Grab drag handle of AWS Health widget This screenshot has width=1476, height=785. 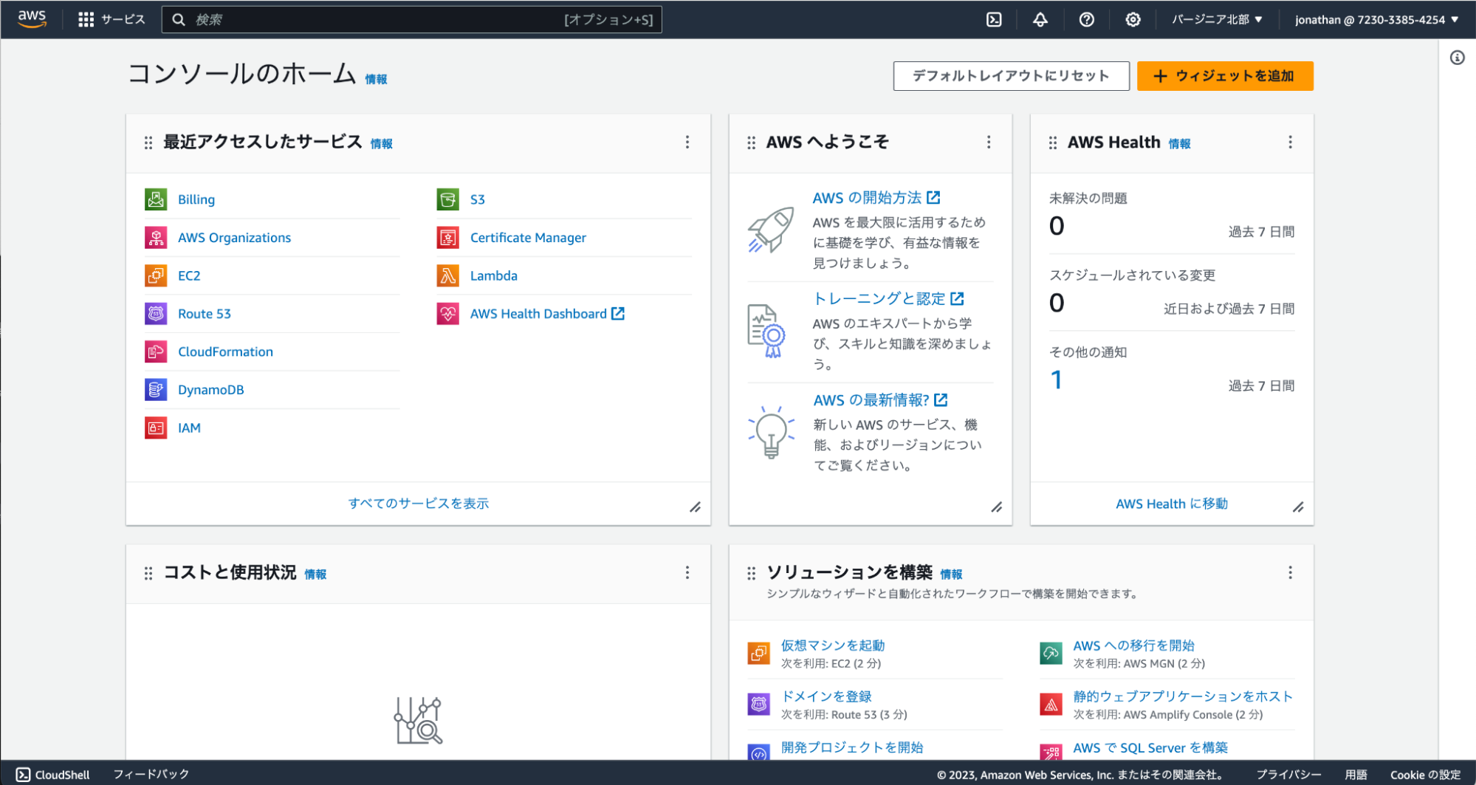point(1053,143)
